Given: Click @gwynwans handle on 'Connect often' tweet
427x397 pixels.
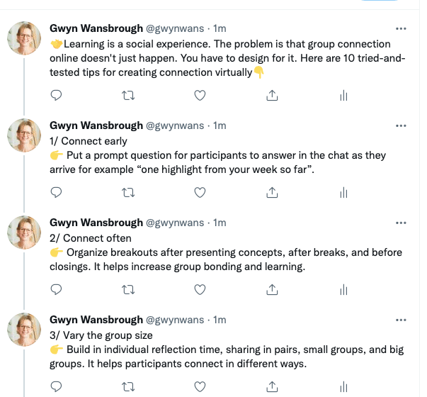Looking at the screenshot, I should coord(175,223).
